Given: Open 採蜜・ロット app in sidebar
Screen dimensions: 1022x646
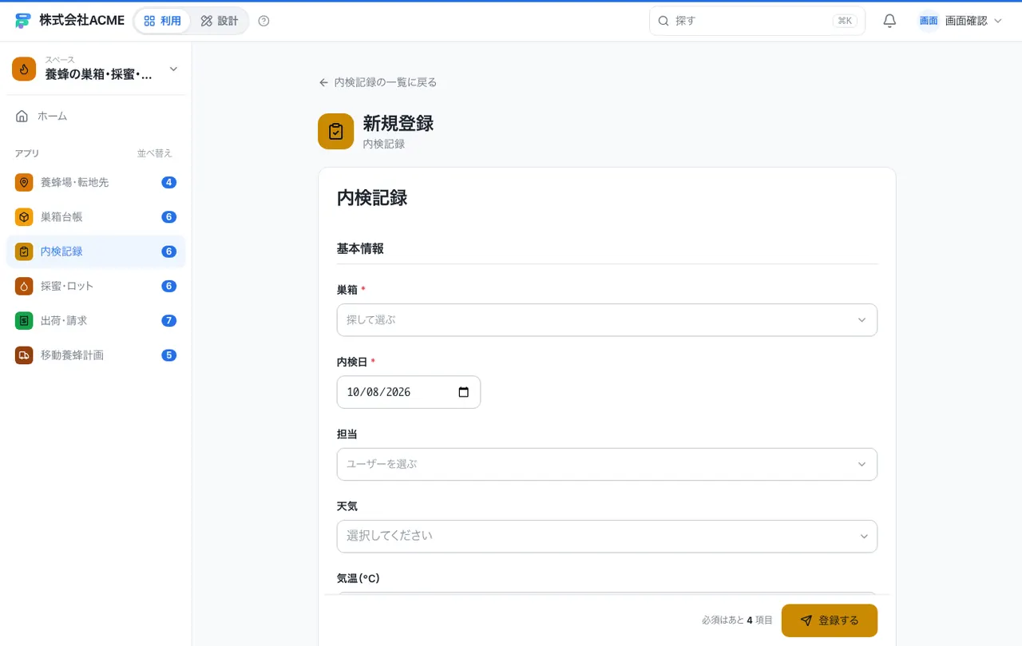Looking at the screenshot, I should click(x=96, y=286).
